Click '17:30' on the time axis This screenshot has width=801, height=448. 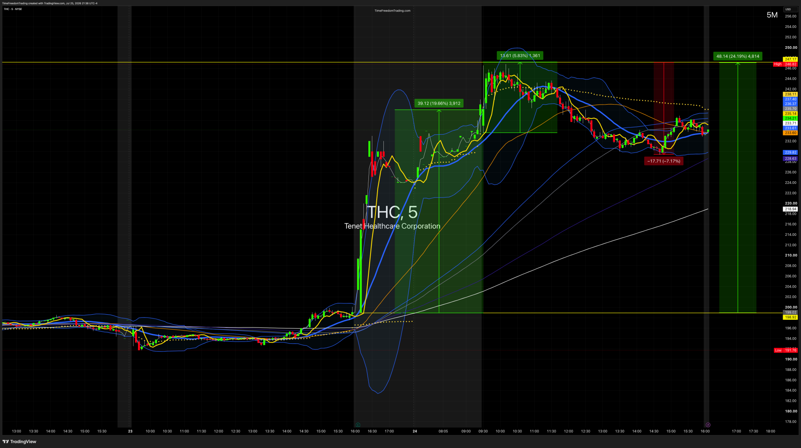[x=753, y=431]
